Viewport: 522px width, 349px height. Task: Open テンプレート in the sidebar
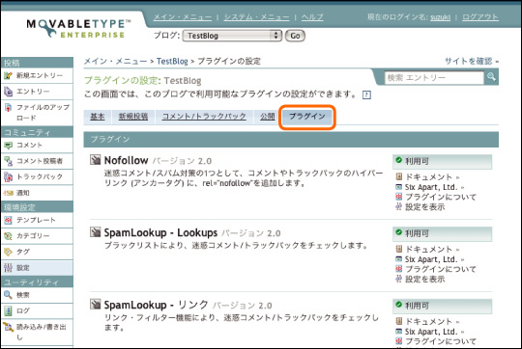coord(37,220)
